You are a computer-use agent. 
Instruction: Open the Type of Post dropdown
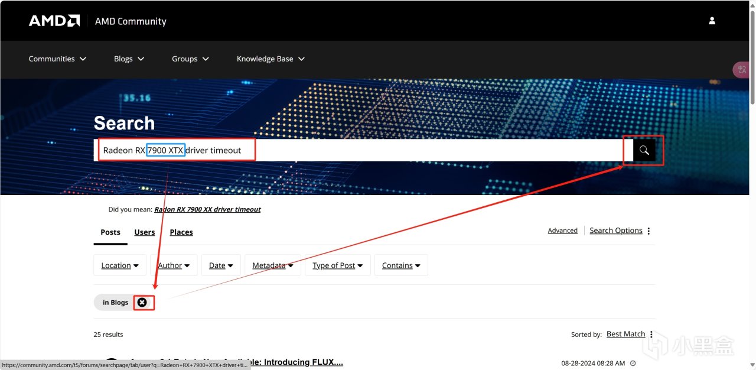pyautogui.click(x=338, y=265)
